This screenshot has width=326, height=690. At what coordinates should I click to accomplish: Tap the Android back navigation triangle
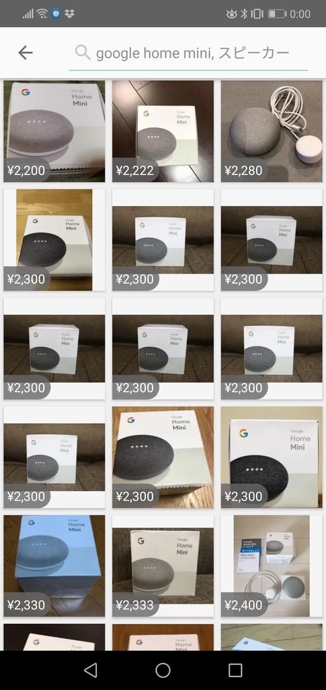point(90,670)
